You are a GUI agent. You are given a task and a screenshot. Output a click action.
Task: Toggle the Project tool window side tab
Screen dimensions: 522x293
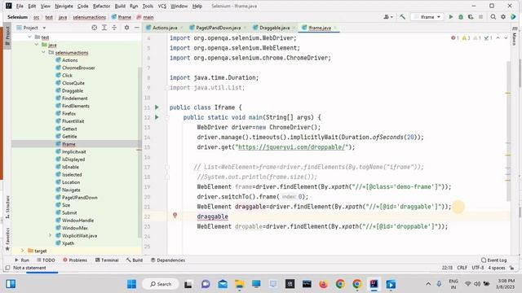tap(7, 35)
